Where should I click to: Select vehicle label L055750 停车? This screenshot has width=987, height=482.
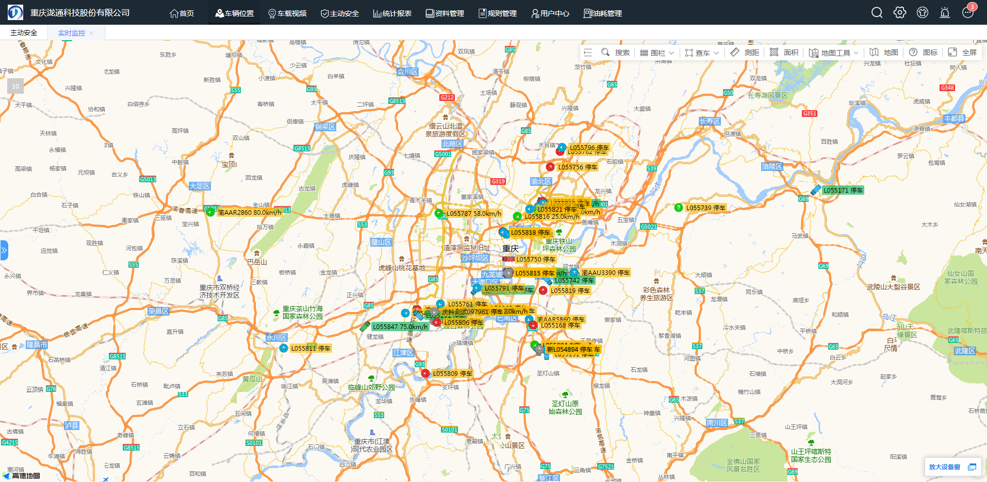point(536,260)
